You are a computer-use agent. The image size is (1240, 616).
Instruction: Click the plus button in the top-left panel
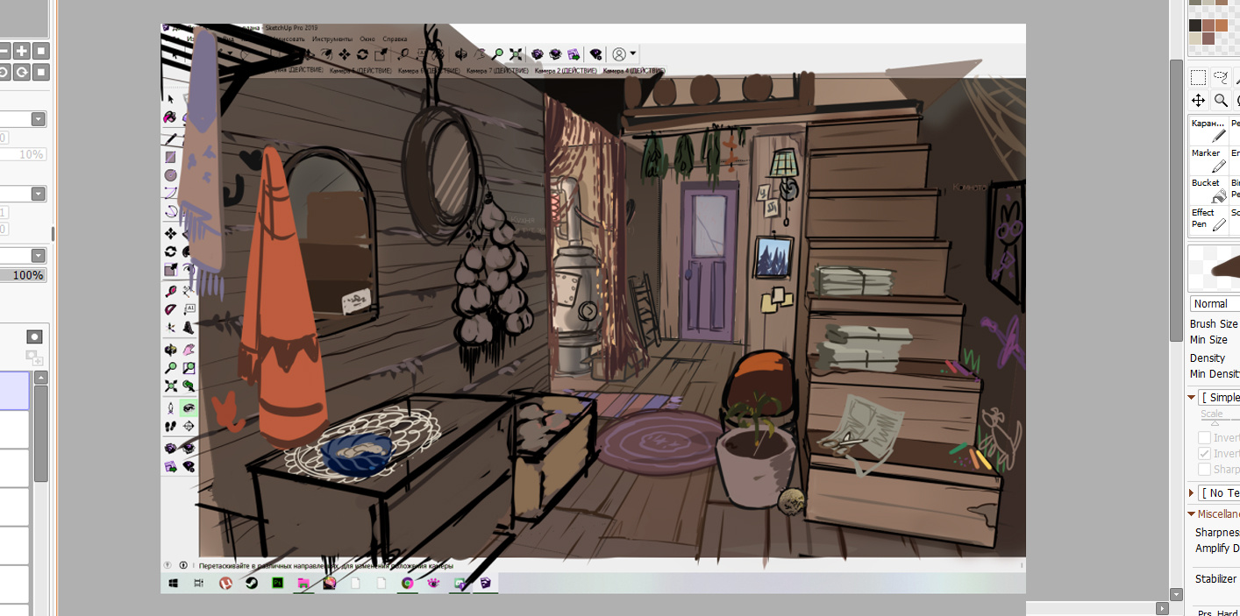click(22, 51)
